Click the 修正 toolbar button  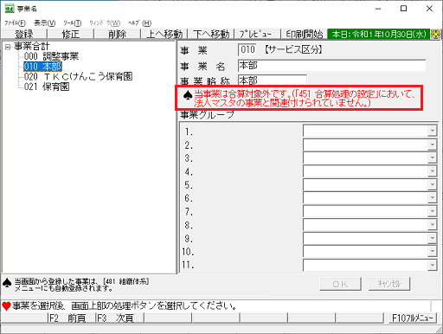click(71, 34)
